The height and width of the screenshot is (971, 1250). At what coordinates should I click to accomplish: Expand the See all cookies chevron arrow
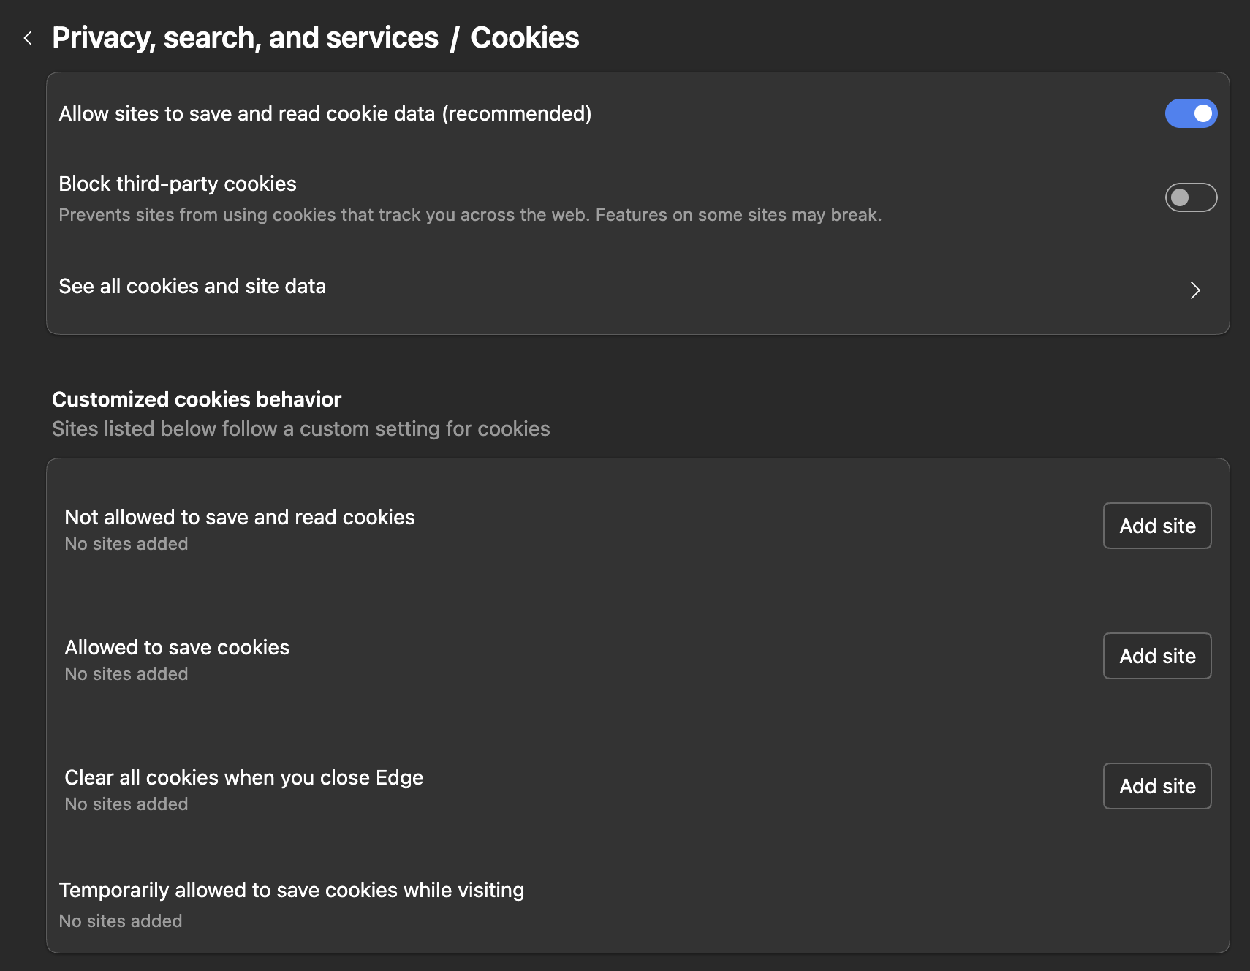(1194, 290)
